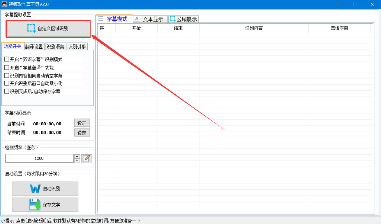Click the detection frequency input field

coord(39,158)
